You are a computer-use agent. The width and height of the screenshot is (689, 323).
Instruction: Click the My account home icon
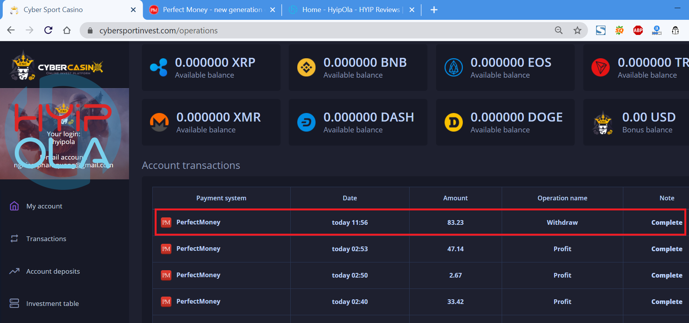[14, 206]
